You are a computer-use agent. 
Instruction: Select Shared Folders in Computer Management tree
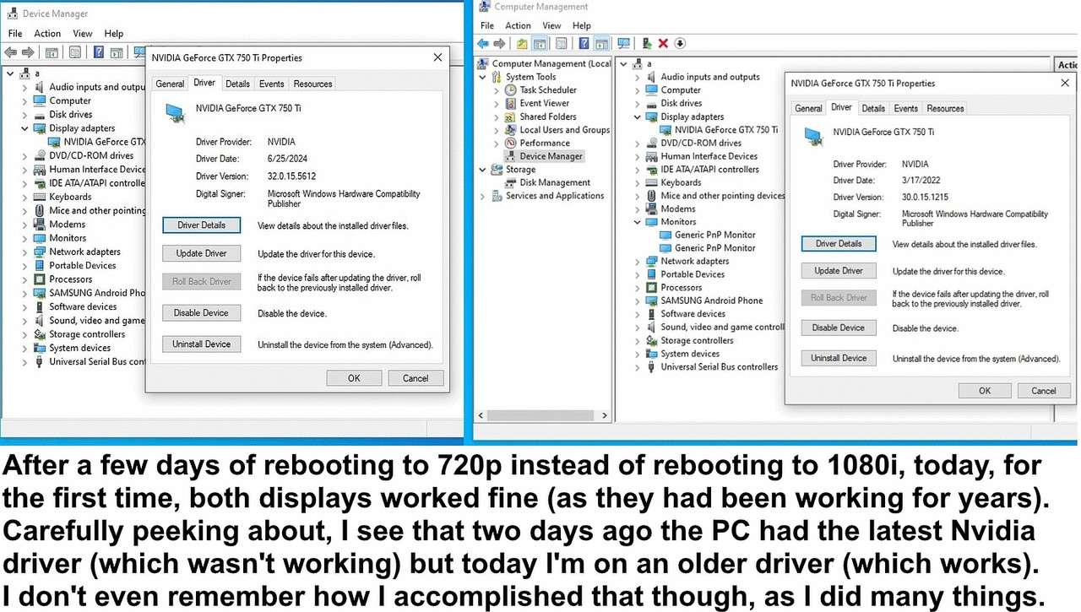[548, 116]
